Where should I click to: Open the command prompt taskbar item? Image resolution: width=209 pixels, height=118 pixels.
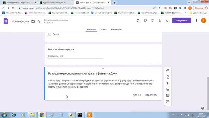click(x=80, y=115)
